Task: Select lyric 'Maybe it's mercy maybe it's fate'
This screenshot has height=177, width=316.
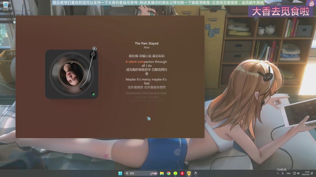Action: 146,81
